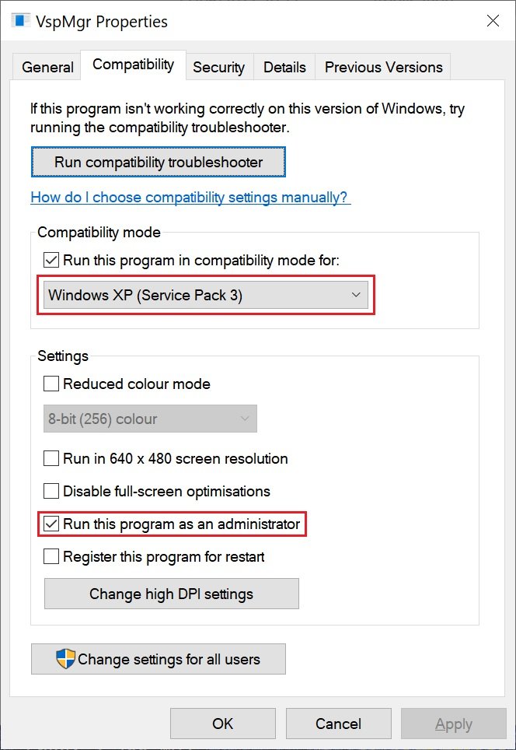Image resolution: width=516 pixels, height=750 pixels.
Task: Confirm with the OK button
Action: point(223,724)
